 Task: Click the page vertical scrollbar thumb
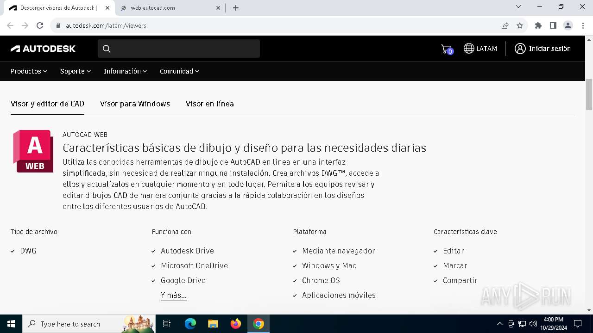click(589, 94)
